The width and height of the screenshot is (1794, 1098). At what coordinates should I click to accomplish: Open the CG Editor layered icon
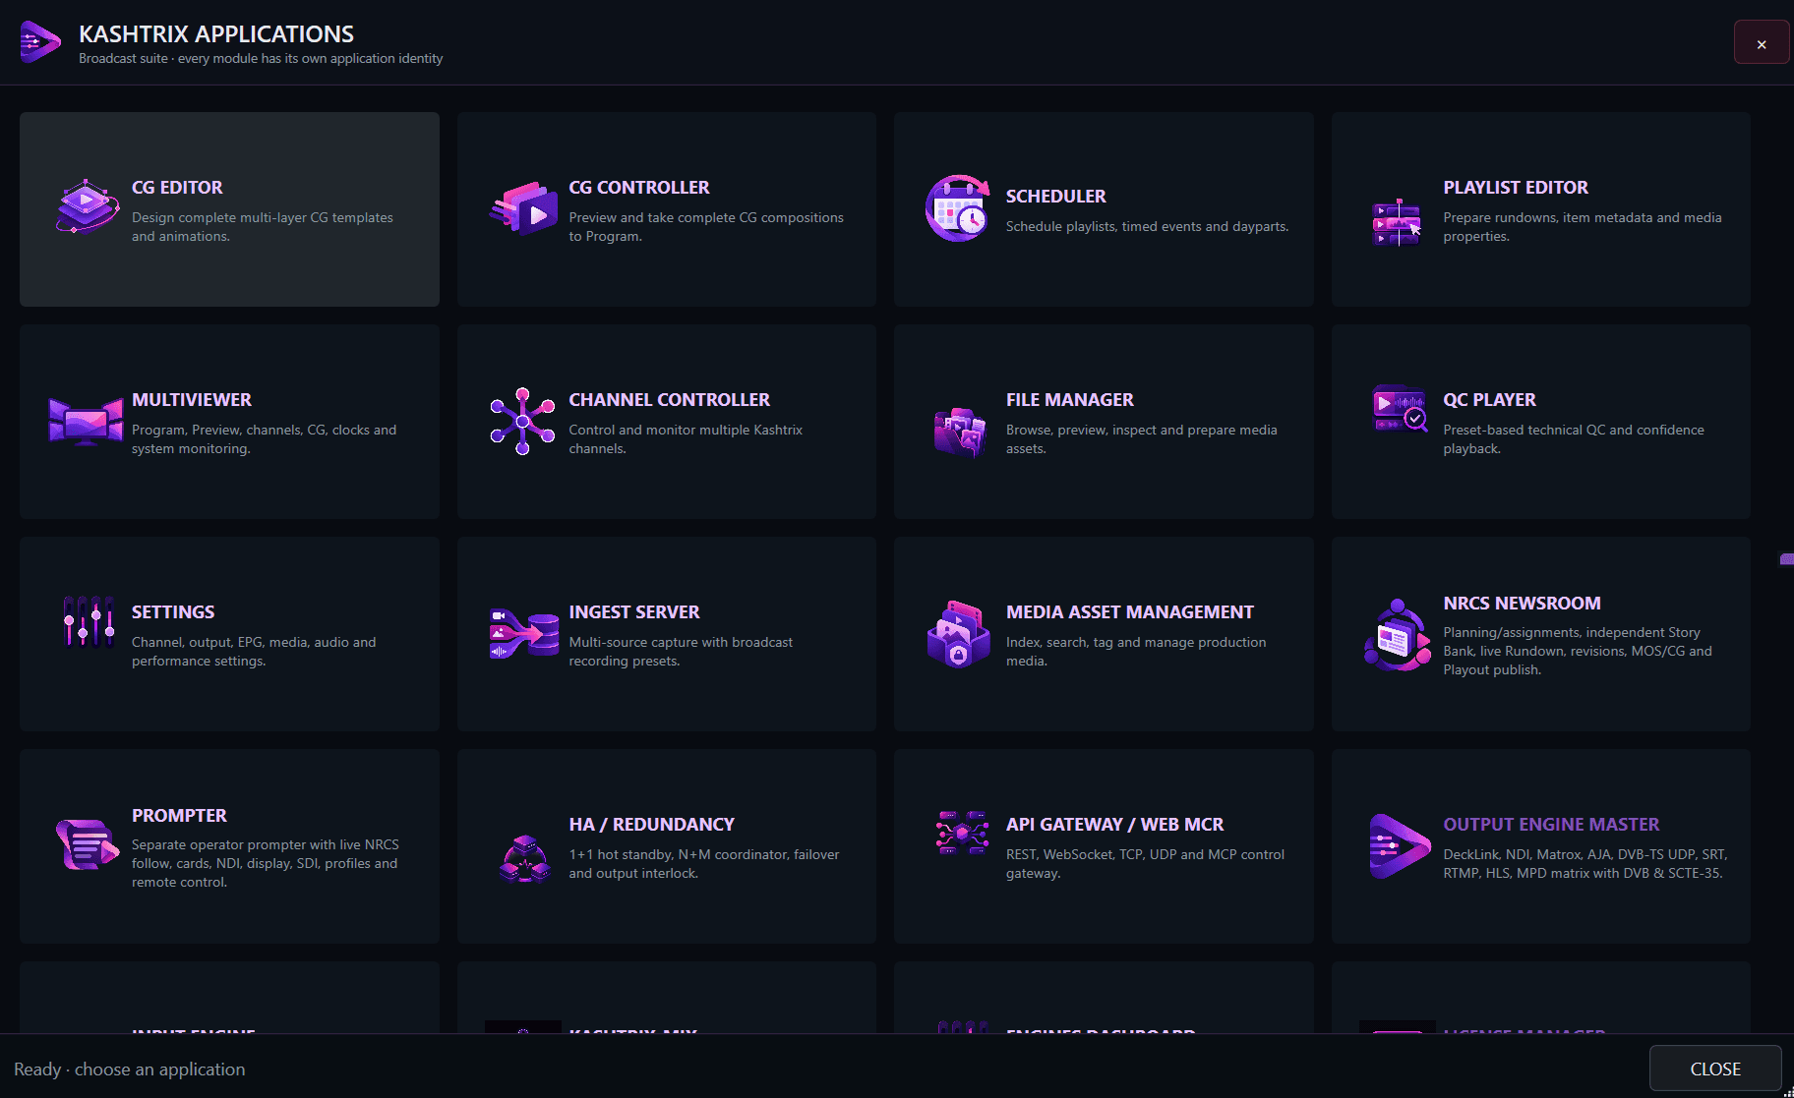[87, 207]
